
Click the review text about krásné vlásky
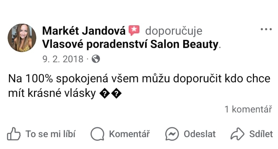coord(139,86)
